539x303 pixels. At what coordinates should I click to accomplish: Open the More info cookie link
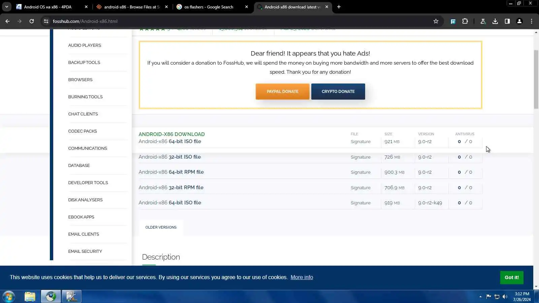coord(302,277)
